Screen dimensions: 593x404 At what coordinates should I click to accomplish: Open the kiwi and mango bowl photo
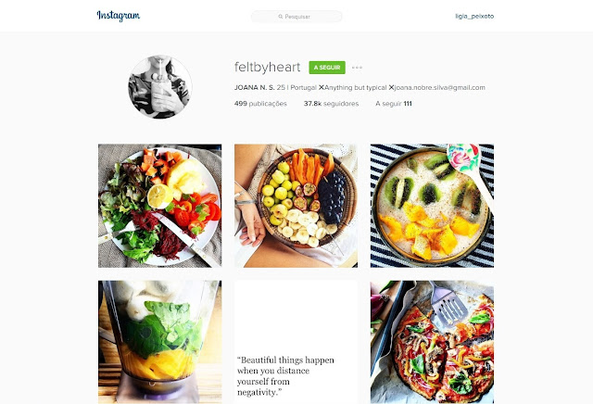click(433, 206)
